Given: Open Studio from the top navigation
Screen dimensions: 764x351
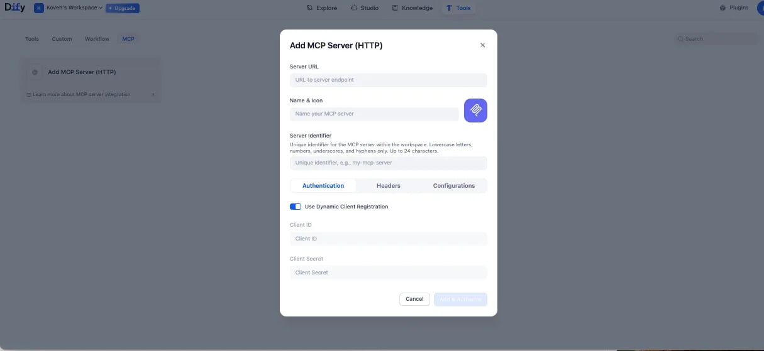Looking at the screenshot, I should coord(364,8).
